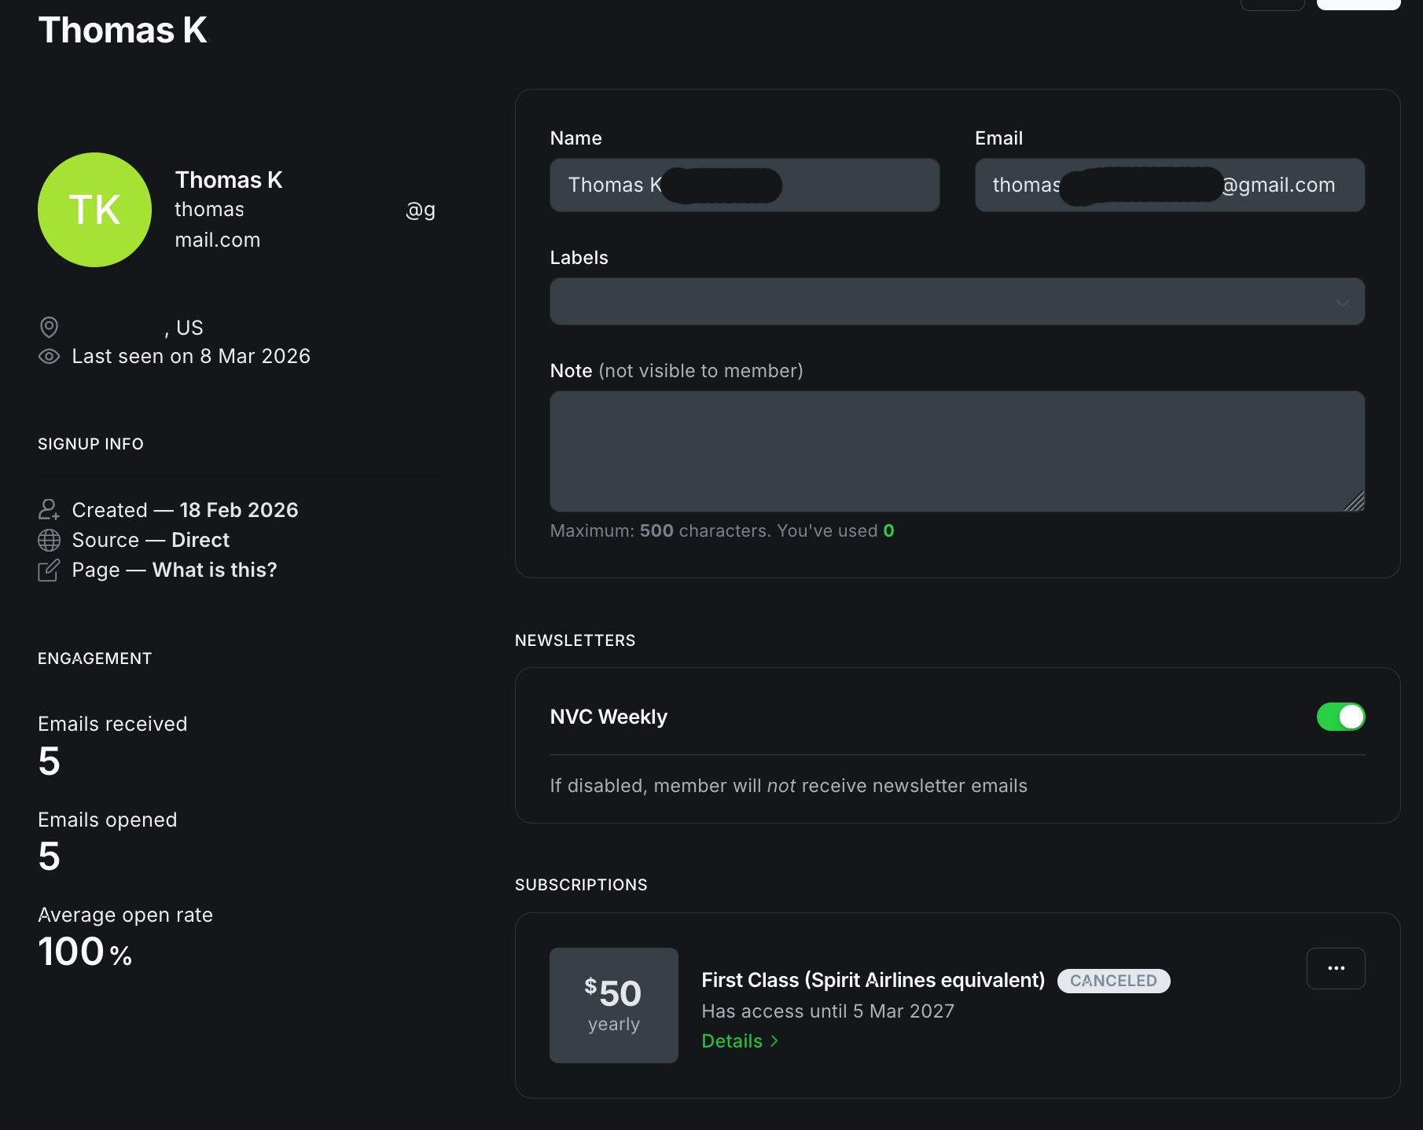The height and width of the screenshot is (1130, 1423).
Task: Click the Average open rate 100% value
Action: pos(85,952)
